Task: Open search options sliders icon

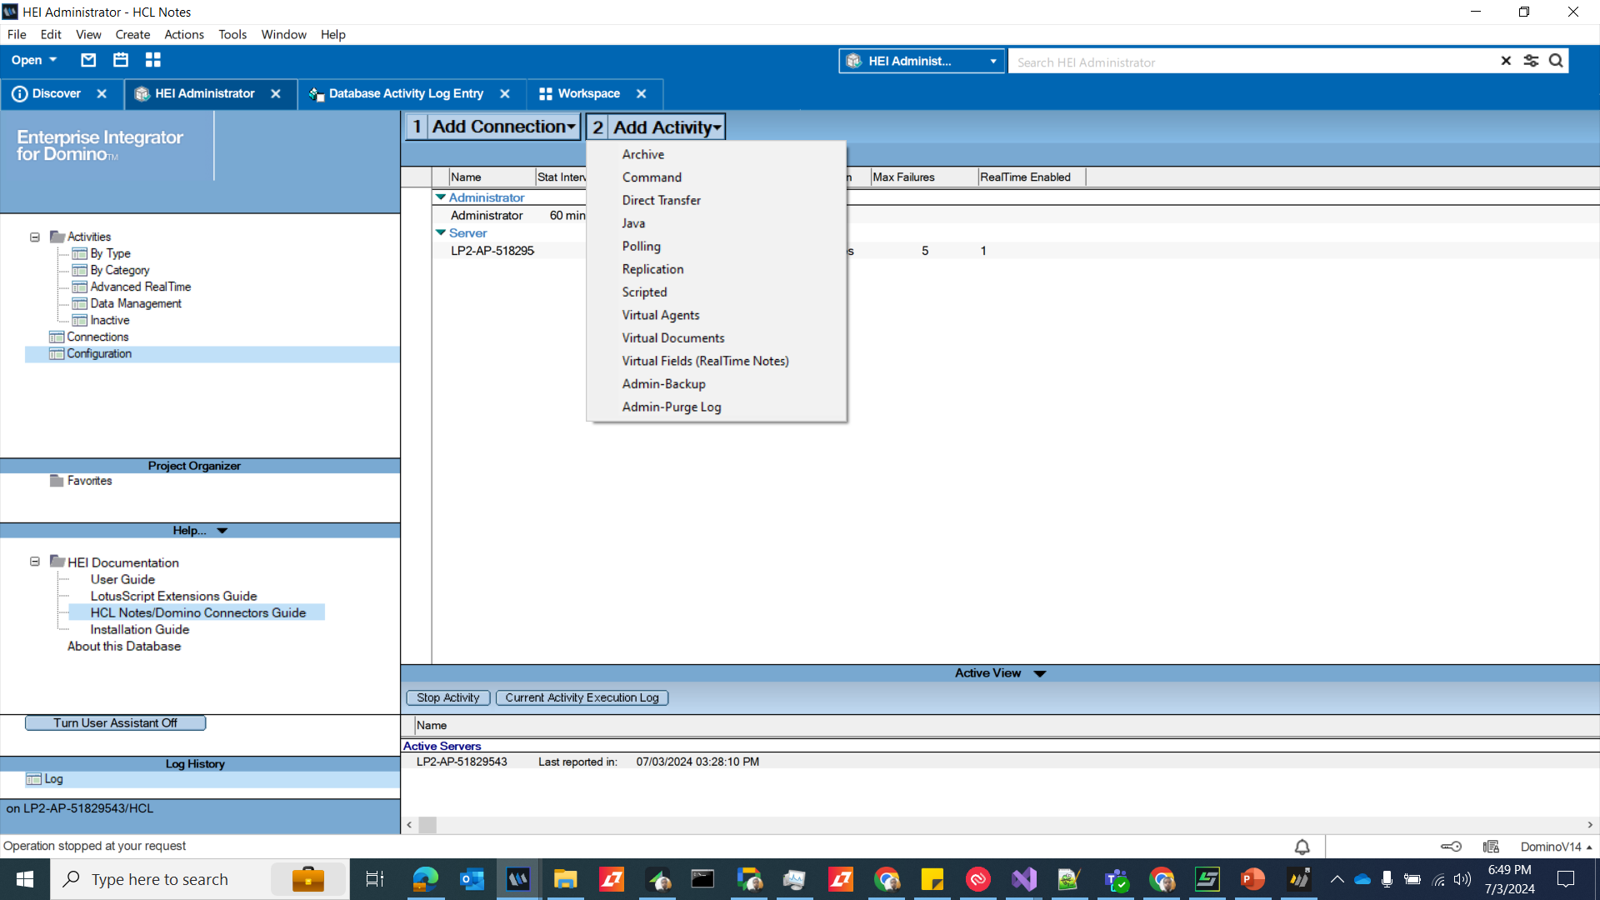Action: point(1531,61)
